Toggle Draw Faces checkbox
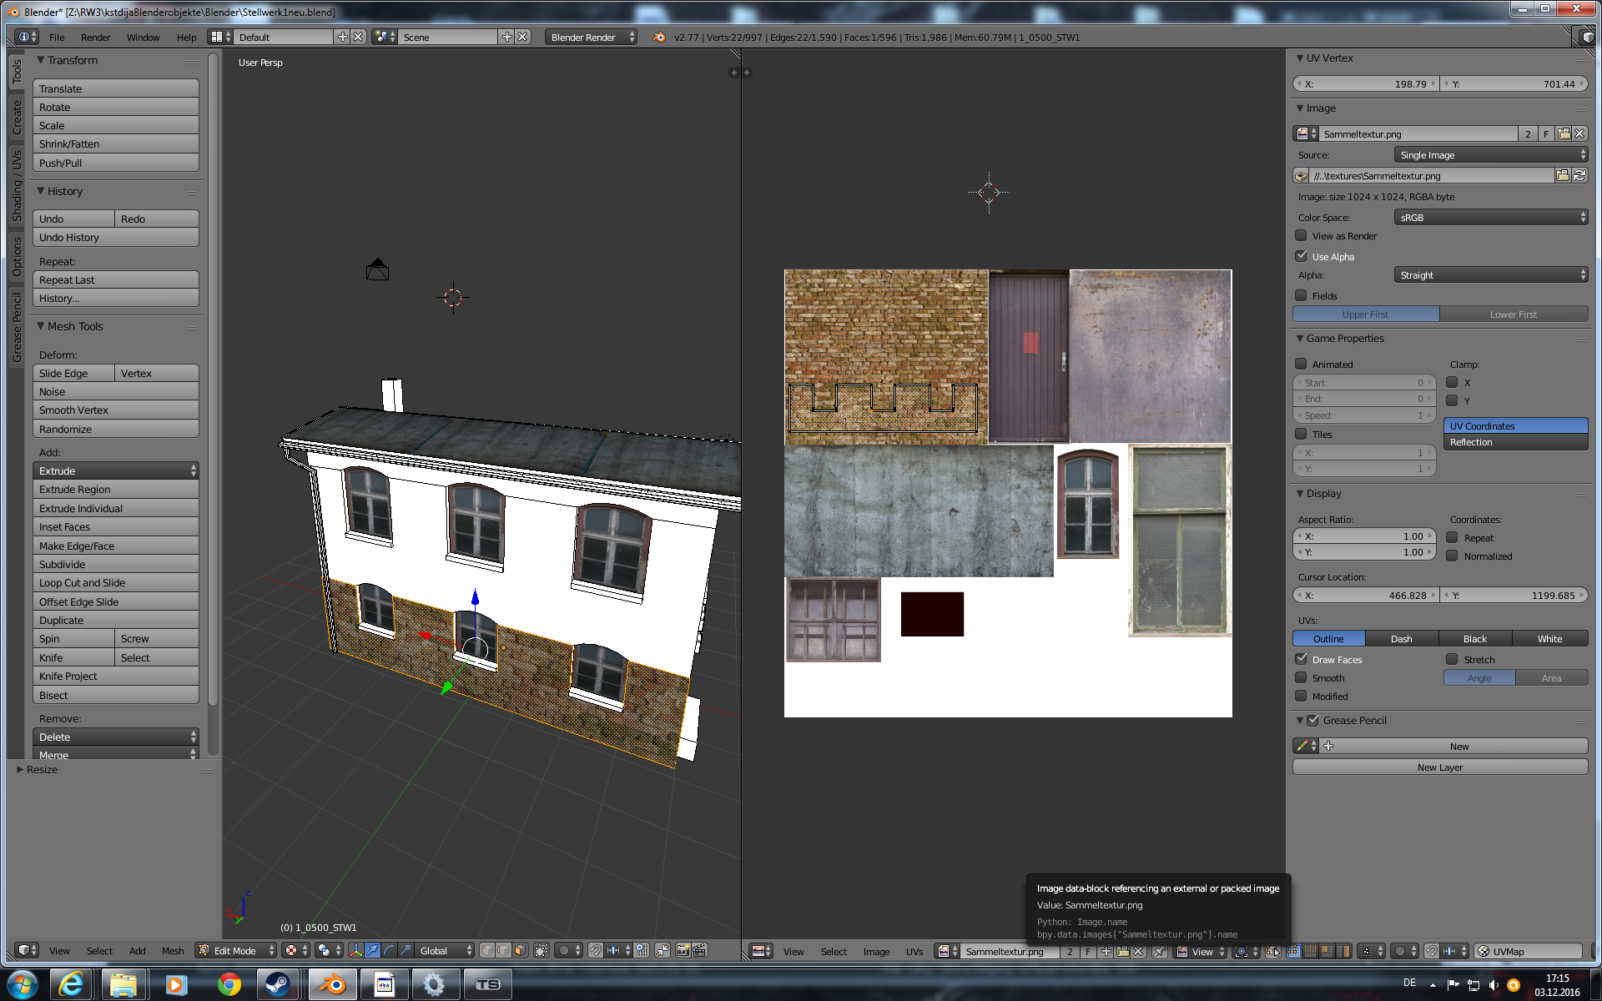 1301,659
